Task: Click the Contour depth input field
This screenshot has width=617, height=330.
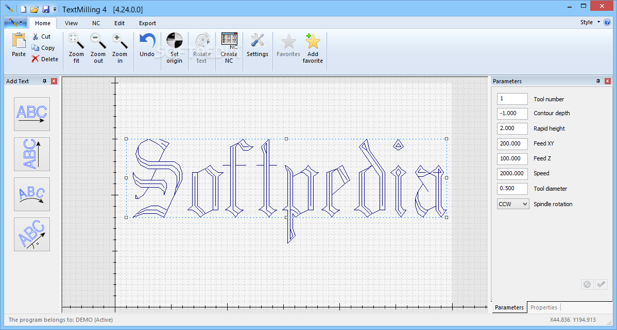Action: click(x=512, y=113)
